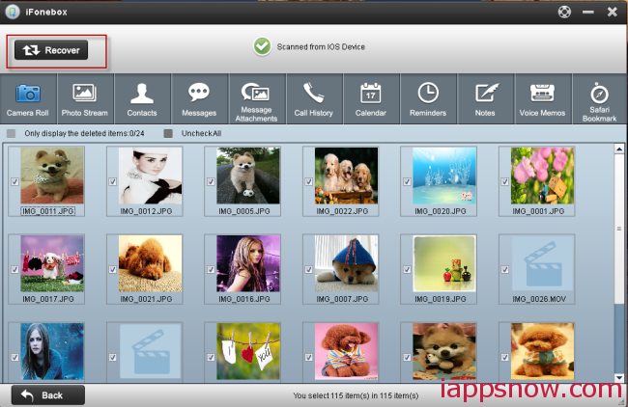Click the Back button
The width and height of the screenshot is (628, 407).
pos(48,395)
